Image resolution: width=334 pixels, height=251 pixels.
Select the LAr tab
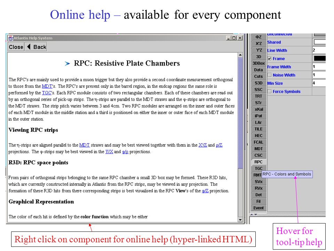tap(259, 122)
